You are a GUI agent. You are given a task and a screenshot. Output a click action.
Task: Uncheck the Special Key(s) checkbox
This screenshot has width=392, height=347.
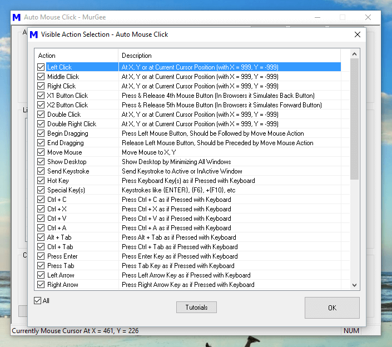[x=41, y=190]
